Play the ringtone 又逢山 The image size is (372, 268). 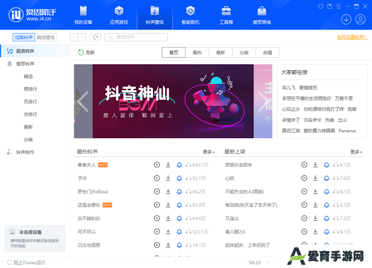(x=304, y=218)
